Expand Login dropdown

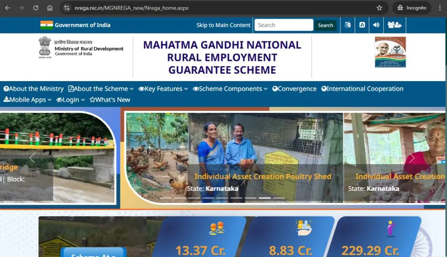[x=70, y=100]
